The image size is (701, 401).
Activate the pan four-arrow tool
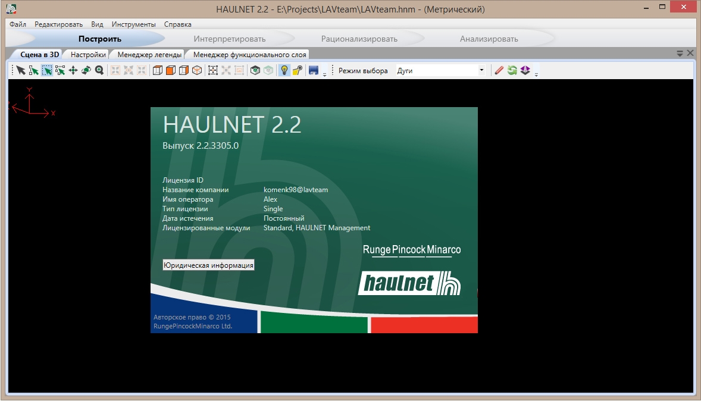73,71
